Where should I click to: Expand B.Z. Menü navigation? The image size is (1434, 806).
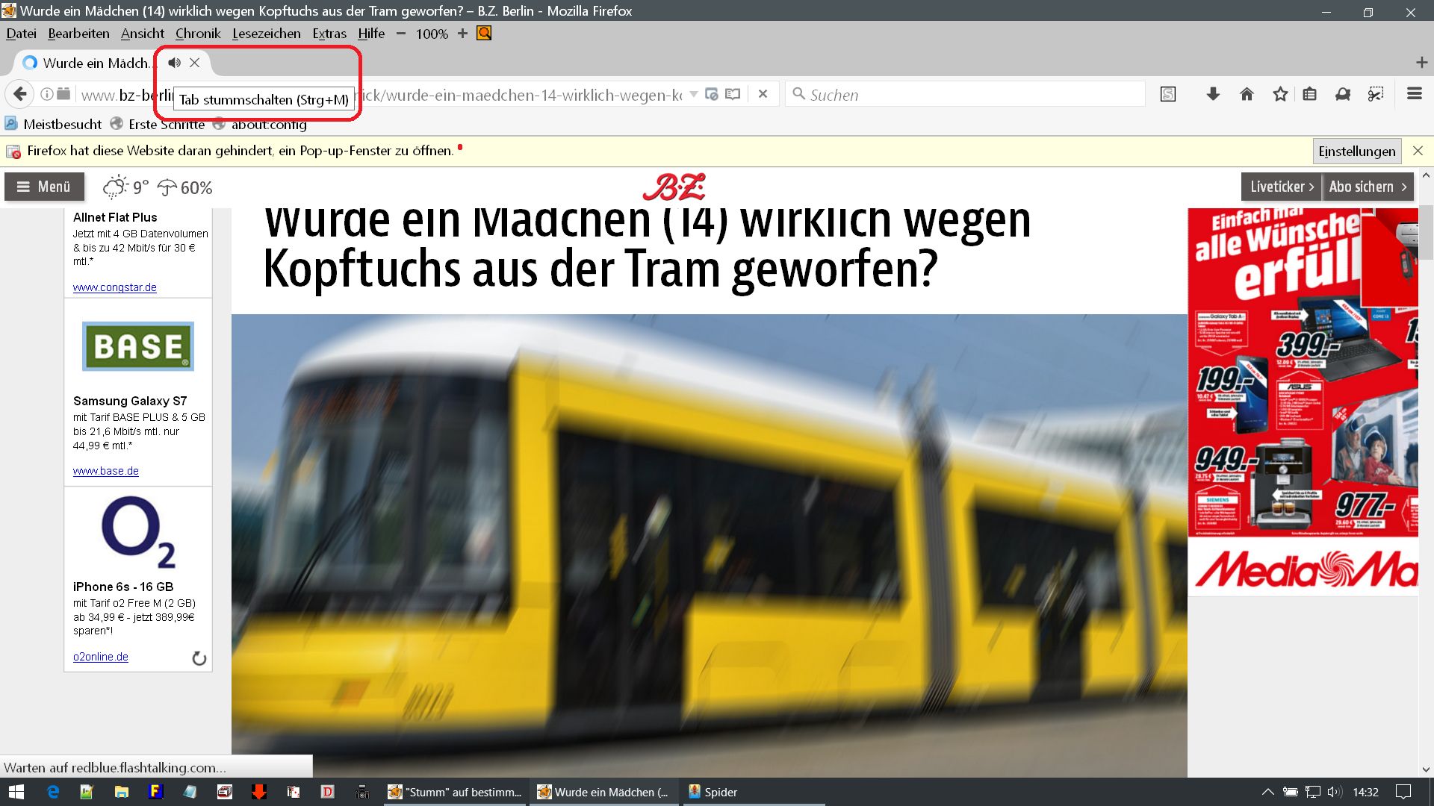(44, 187)
